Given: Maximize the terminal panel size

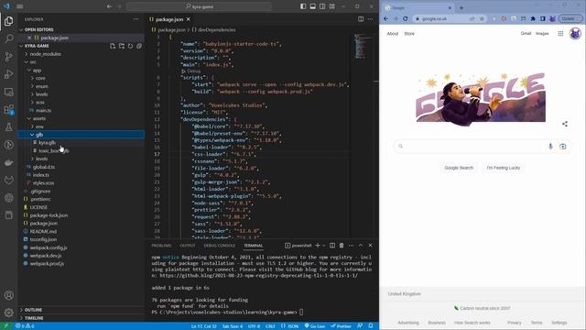Looking at the screenshot, I should coord(361,246).
